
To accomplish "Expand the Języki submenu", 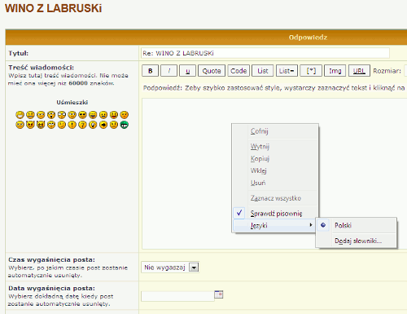I will point(274,225).
